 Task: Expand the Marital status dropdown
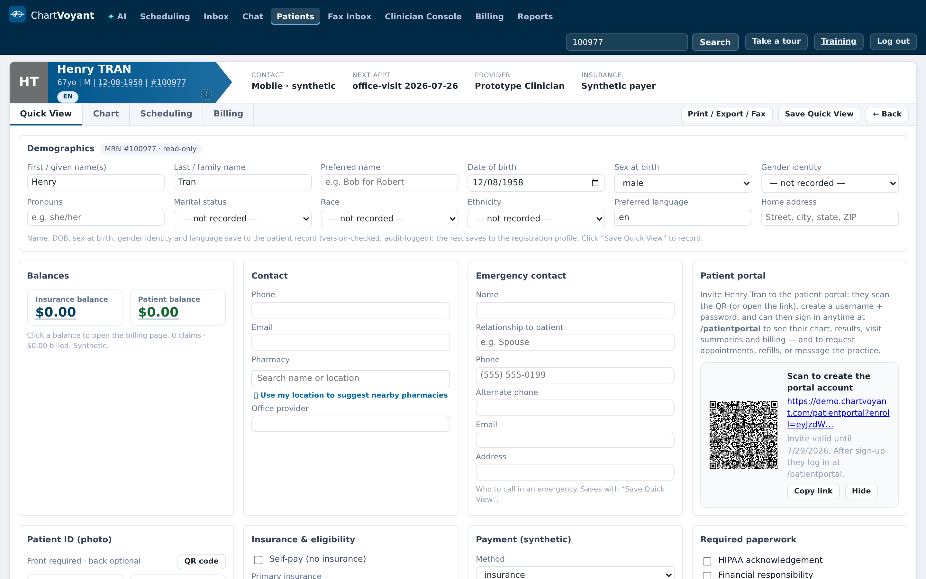click(x=243, y=219)
